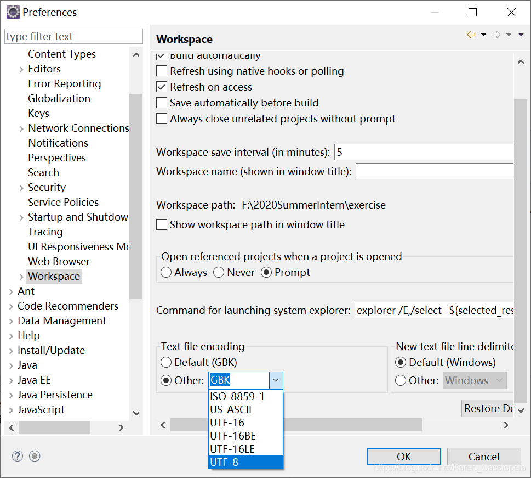Viewport: 531px width, 478px height.
Task: Choose ISO-8859-1 from encoding list
Action: [245, 396]
